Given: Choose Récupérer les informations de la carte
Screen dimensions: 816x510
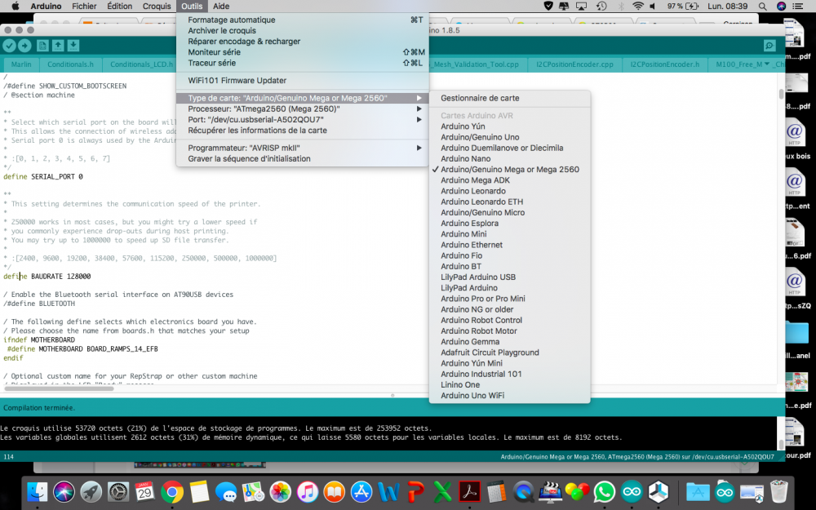Looking at the screenshot, I should [x=303, y=131].
